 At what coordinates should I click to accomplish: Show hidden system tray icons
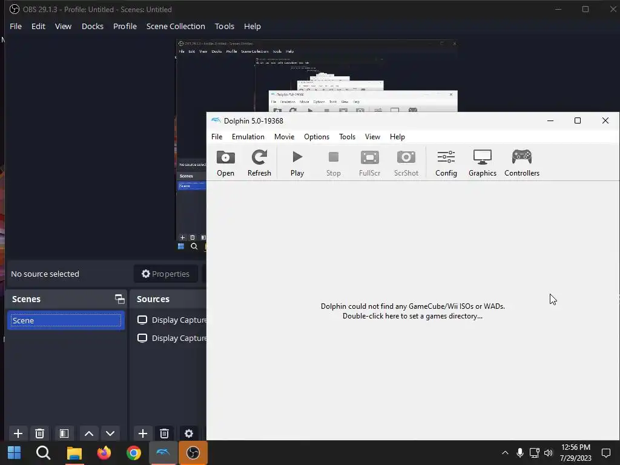505,453
